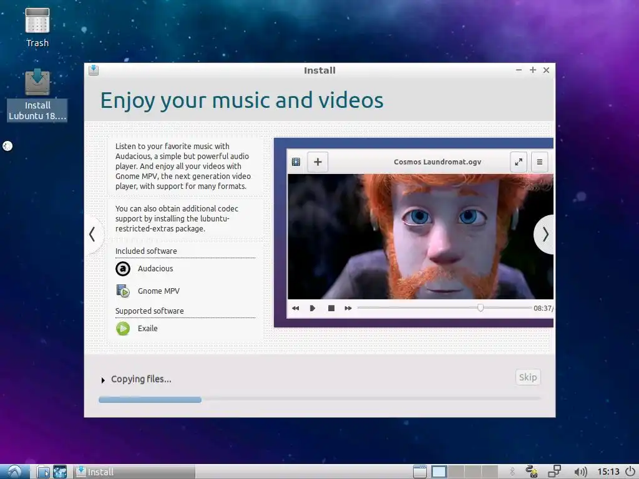Click the video seek slider handle

480,307
